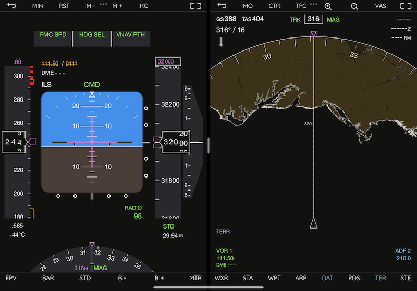
Task: Select the CTR centered map option
Action: point(274,6)
